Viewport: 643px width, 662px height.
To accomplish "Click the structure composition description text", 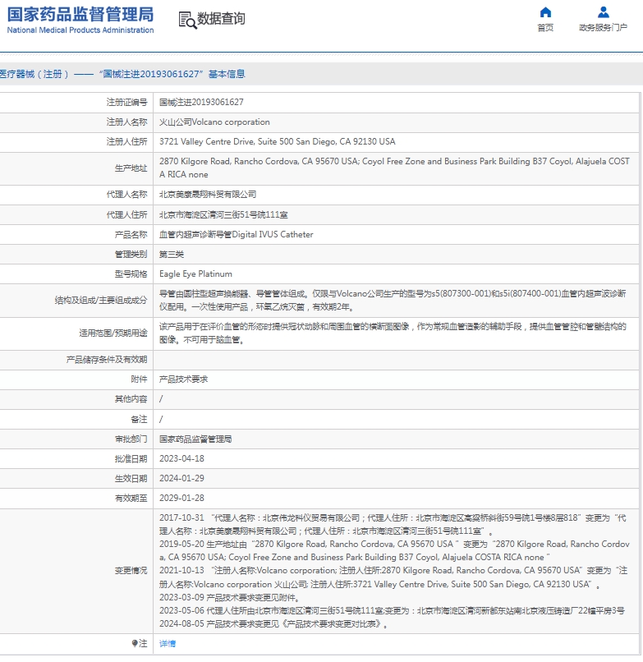I will (393, 300).
